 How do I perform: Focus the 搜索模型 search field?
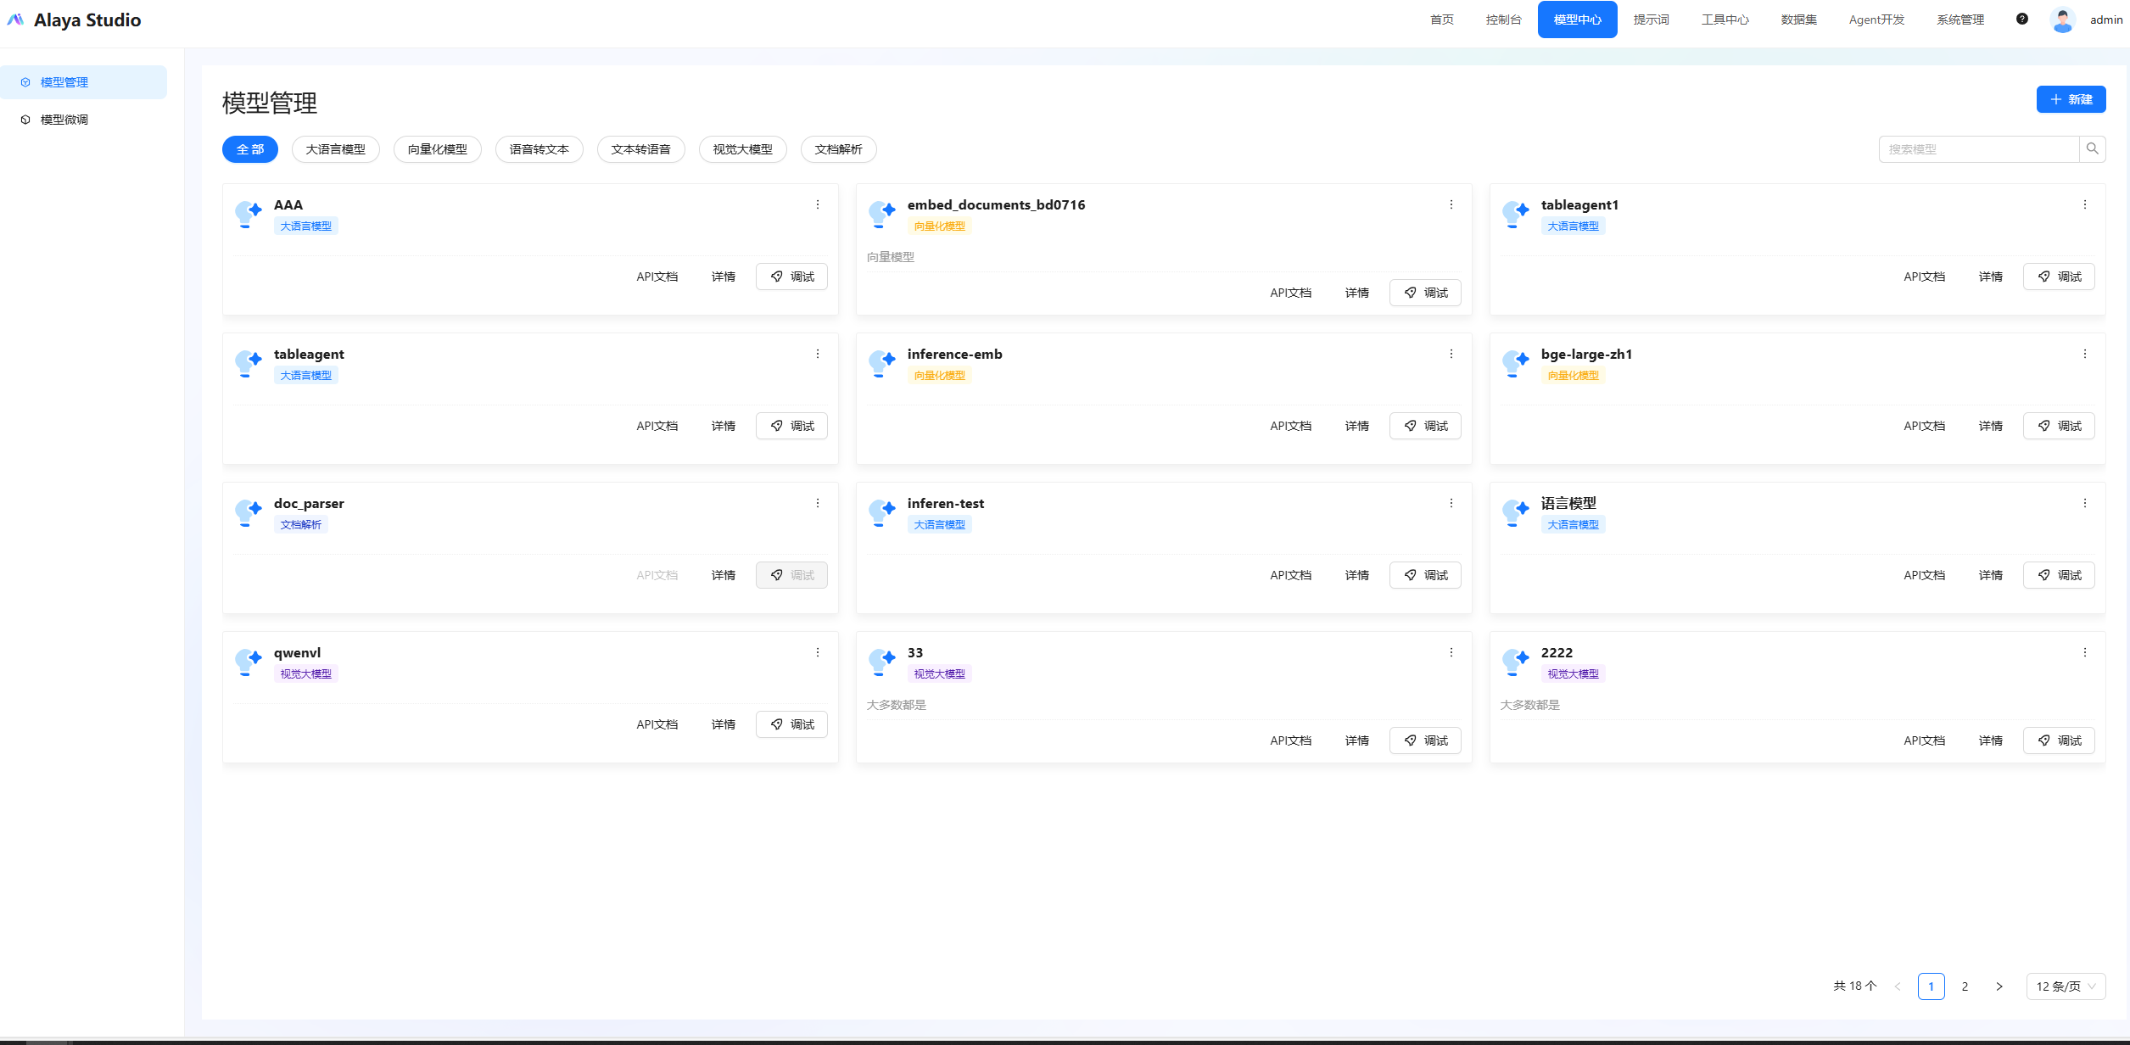pyautogui.click(x=1977, y=149)
